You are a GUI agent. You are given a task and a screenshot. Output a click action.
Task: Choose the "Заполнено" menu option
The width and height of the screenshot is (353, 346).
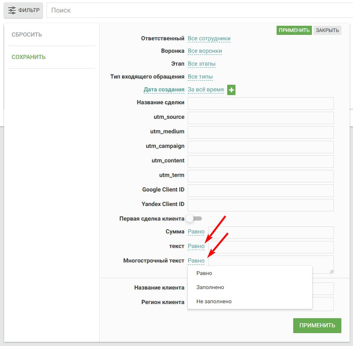point(210,287)
